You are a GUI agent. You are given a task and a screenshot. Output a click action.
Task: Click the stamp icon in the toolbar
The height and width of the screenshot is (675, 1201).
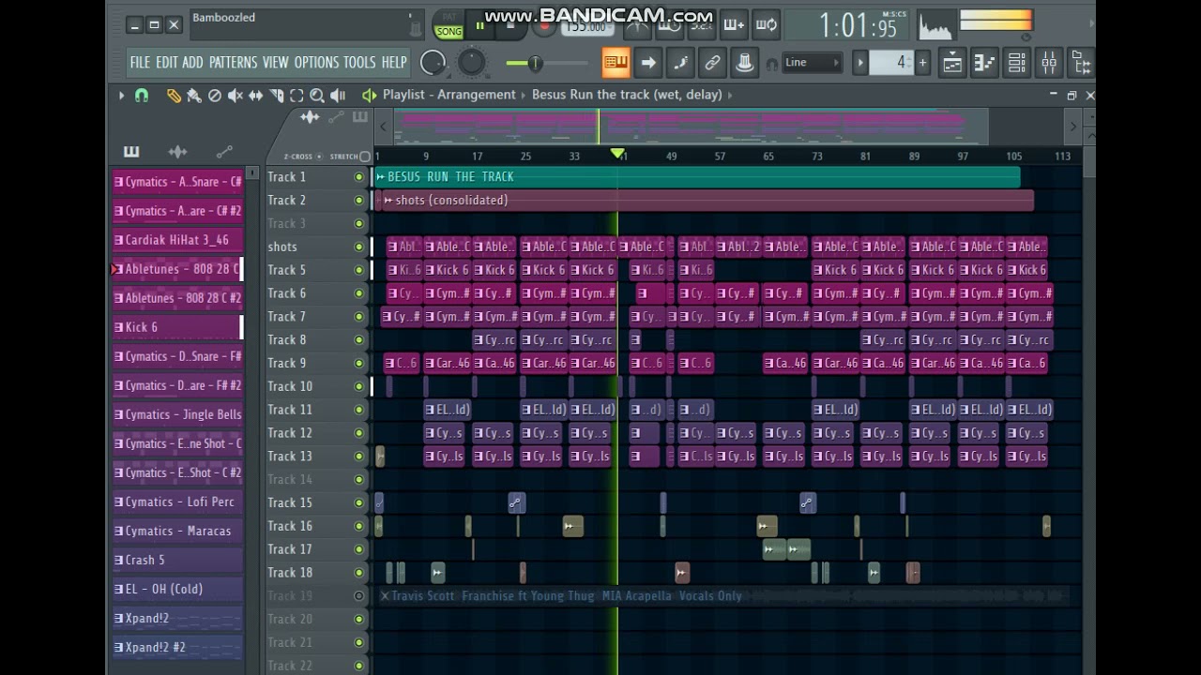(745, 63)
